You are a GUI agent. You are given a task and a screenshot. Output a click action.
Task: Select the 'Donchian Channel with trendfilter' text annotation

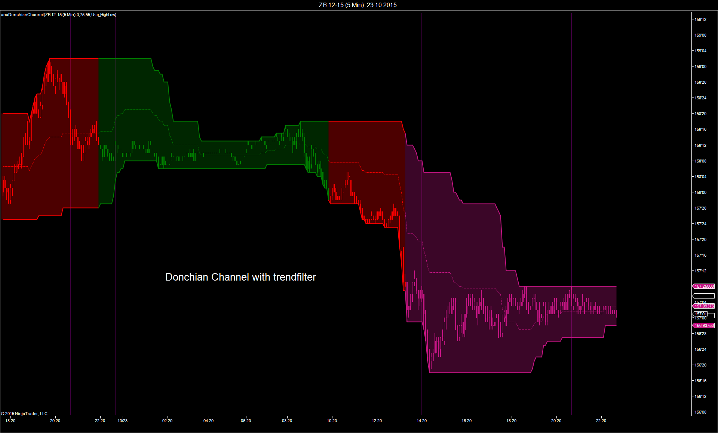[240, 277]
